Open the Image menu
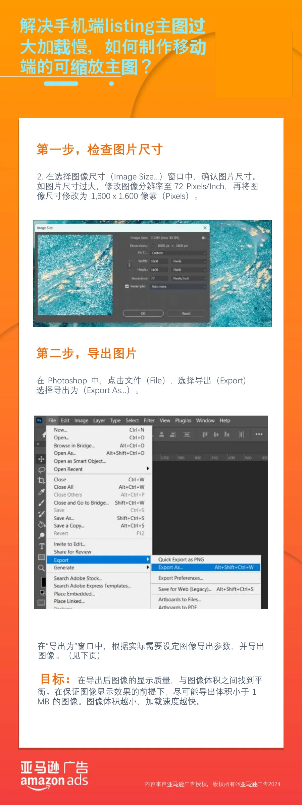The height and width of the screenshot is (805, 302). pyautogui.click(x=81, y=421)
